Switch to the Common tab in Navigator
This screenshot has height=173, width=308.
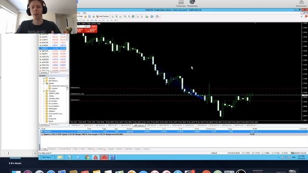[x=44, y=124]
